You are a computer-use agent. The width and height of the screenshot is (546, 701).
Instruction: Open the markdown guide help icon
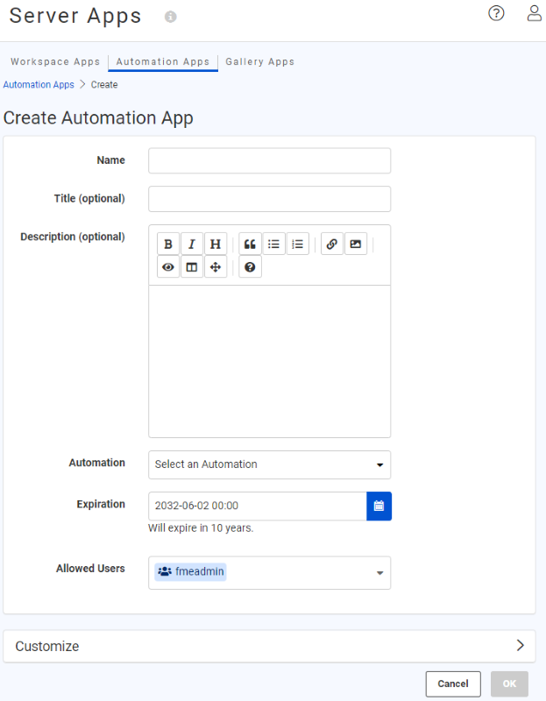[x=250, y=267]
